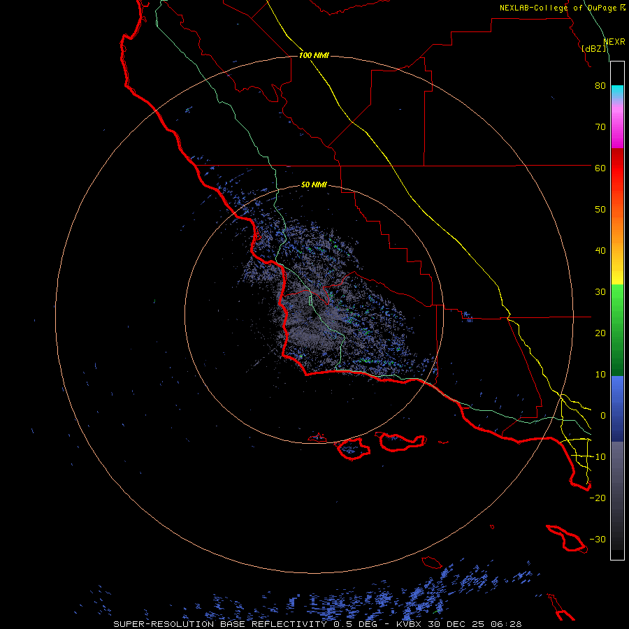Click the -20 value on the dBZ scale

pos(598,498)
